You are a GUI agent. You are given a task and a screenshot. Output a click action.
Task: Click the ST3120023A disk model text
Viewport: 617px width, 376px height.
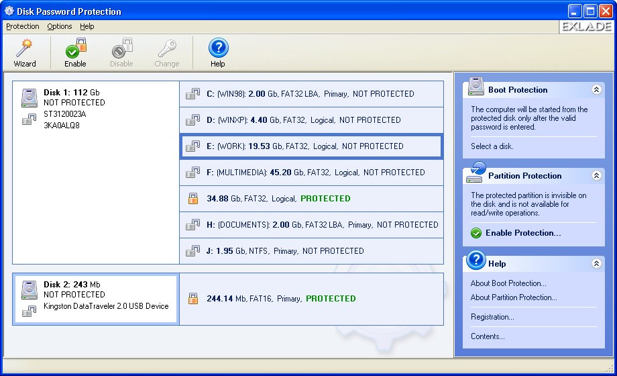tap(64, 114)
